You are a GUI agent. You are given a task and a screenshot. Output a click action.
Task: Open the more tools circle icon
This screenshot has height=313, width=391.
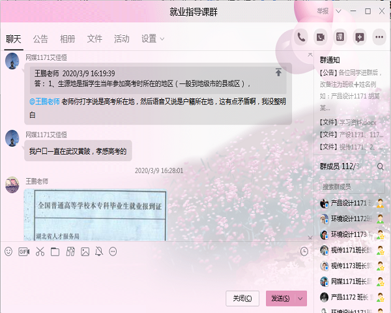pos(113,252)
